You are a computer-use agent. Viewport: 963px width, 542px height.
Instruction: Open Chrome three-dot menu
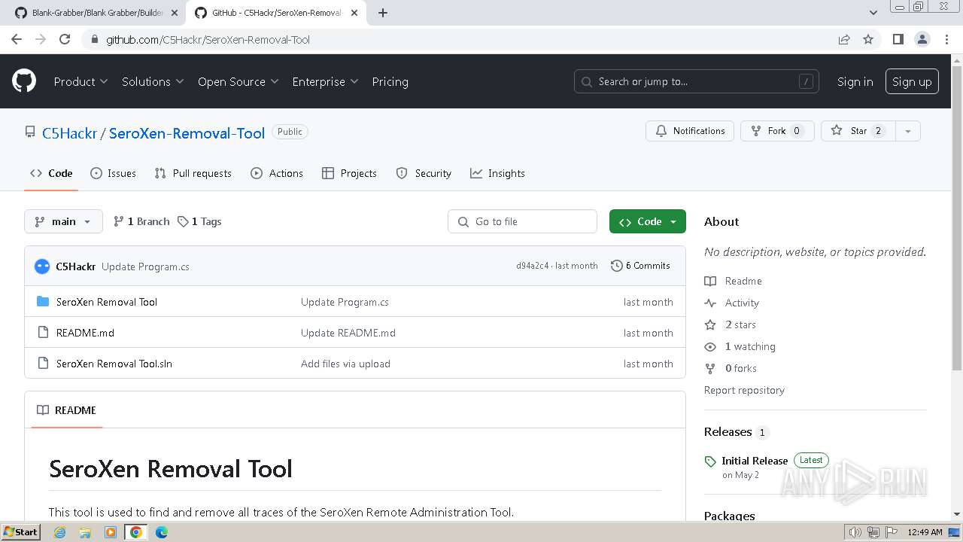[x=946, y=39]
